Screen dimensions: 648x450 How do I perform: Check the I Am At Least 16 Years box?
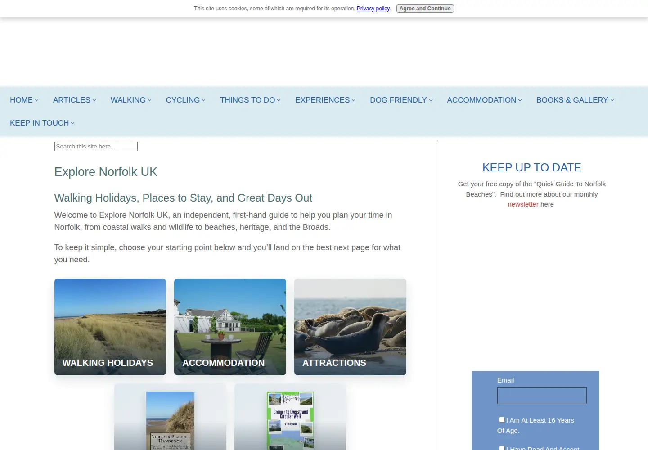pyautogui.click(x=502, y=420)
